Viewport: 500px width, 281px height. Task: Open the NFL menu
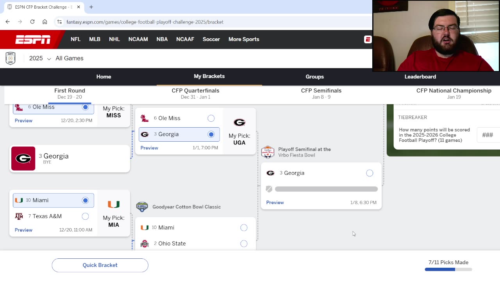75,39
